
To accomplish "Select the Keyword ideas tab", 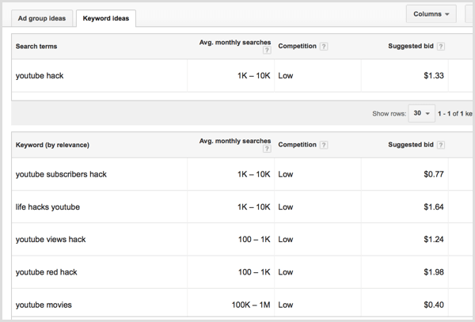I will click(x=106, y=18).
